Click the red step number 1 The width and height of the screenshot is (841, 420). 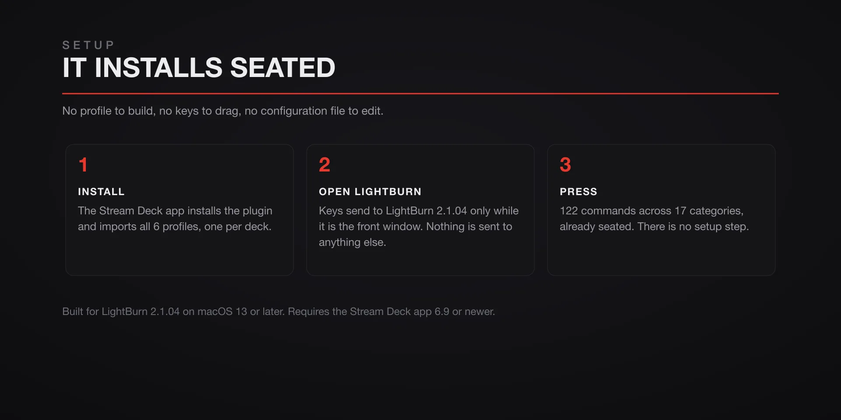(x=83, y=165)
